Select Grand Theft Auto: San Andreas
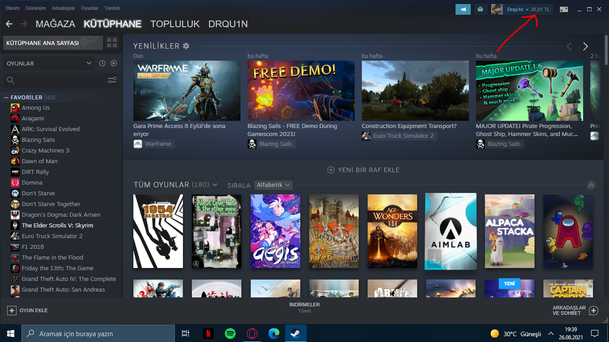Screen dimensions: 609x342 pos(63,290)
